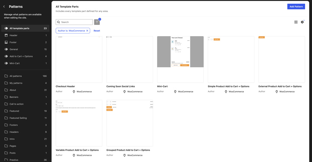Open Prestivo patterns folder

[25, 160]
